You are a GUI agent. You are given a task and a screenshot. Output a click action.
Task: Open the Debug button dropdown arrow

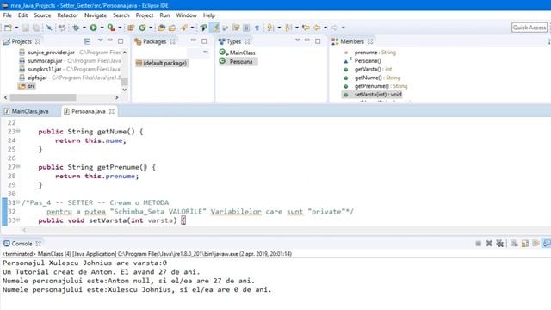84,28
